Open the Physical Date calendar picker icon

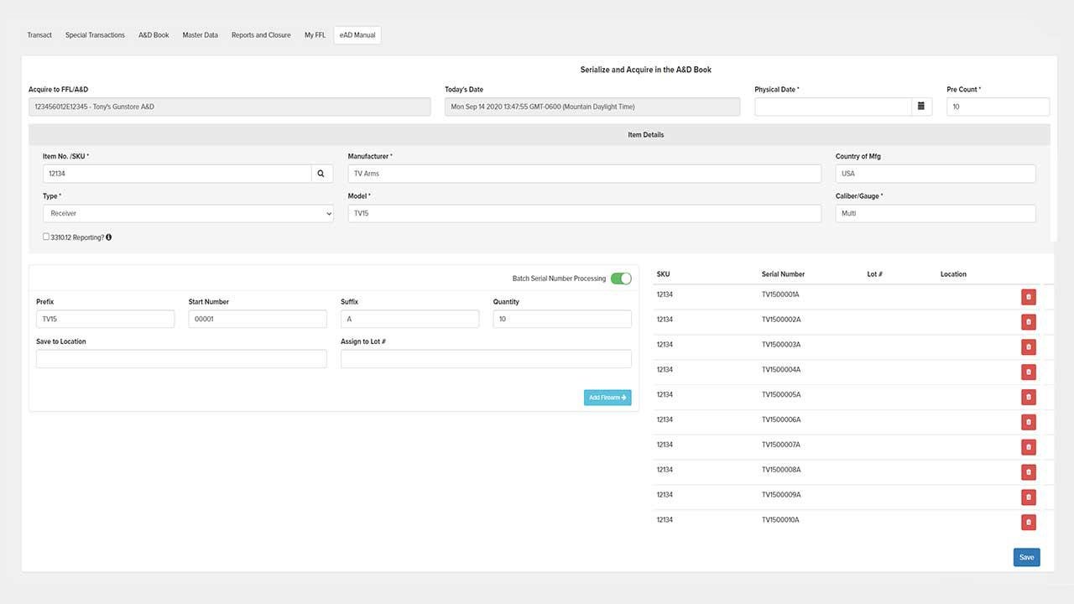pos(921,107)
